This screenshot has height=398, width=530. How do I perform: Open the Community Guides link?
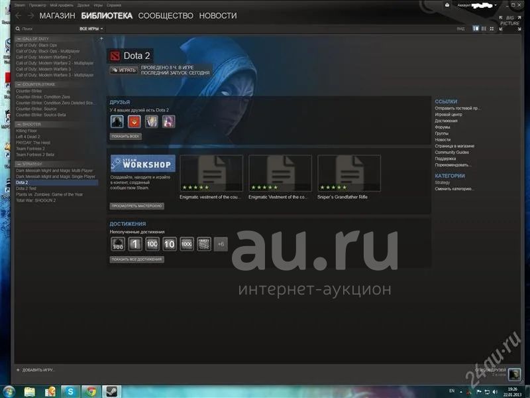click(452, 153)
